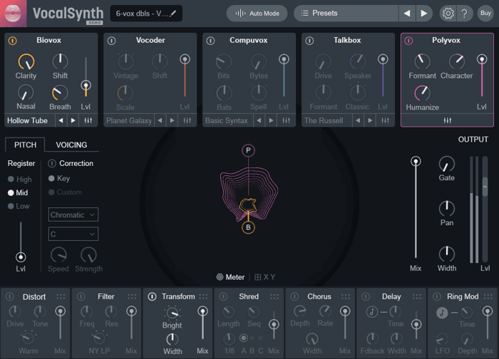Open settings gear icon

click(448, 14)
